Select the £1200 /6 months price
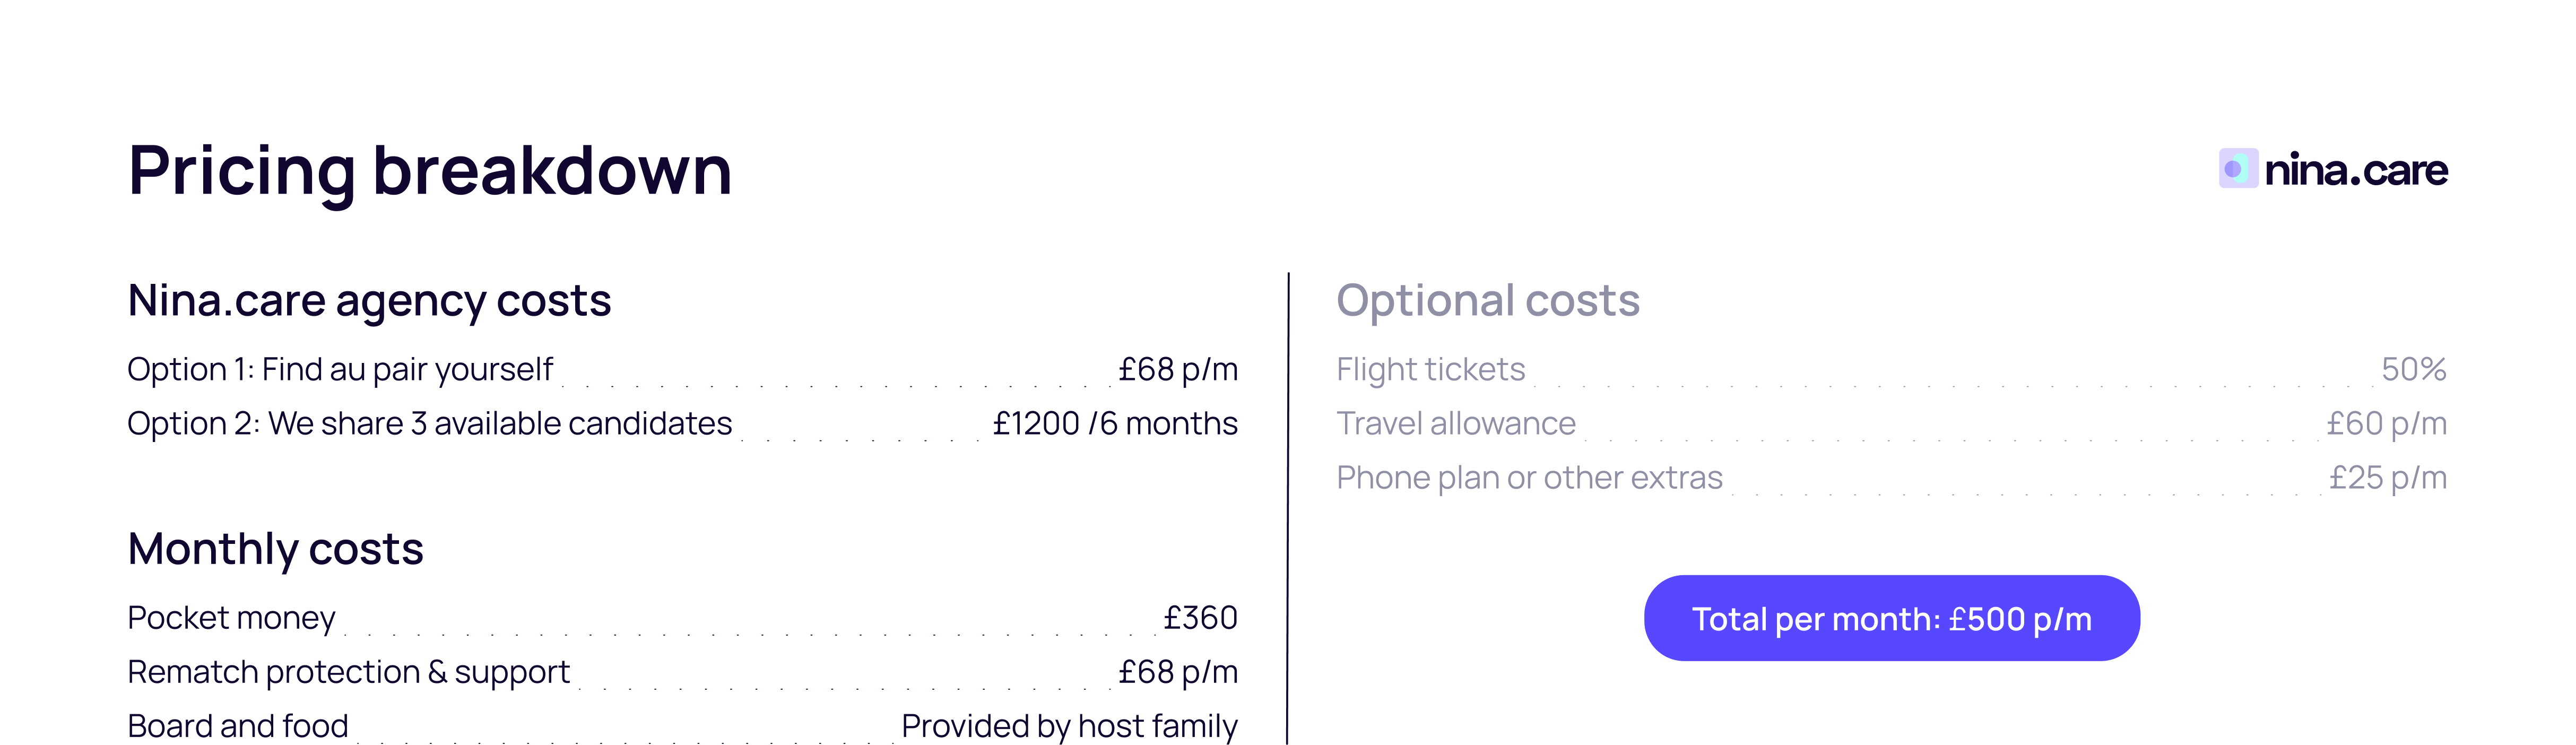The height and width of the screenshot is (745, 2576). tap(1114, 424)
